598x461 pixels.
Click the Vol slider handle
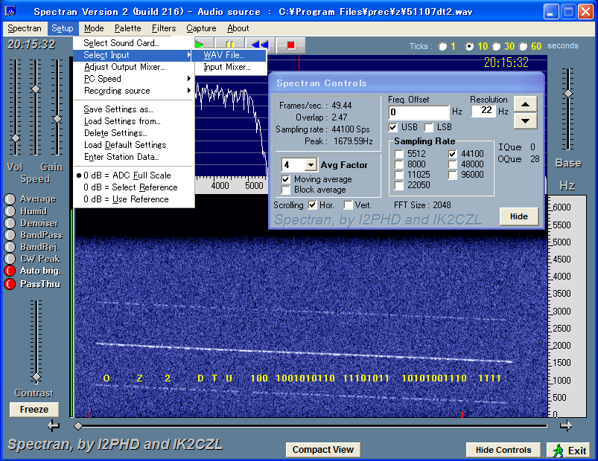[16, 138]
